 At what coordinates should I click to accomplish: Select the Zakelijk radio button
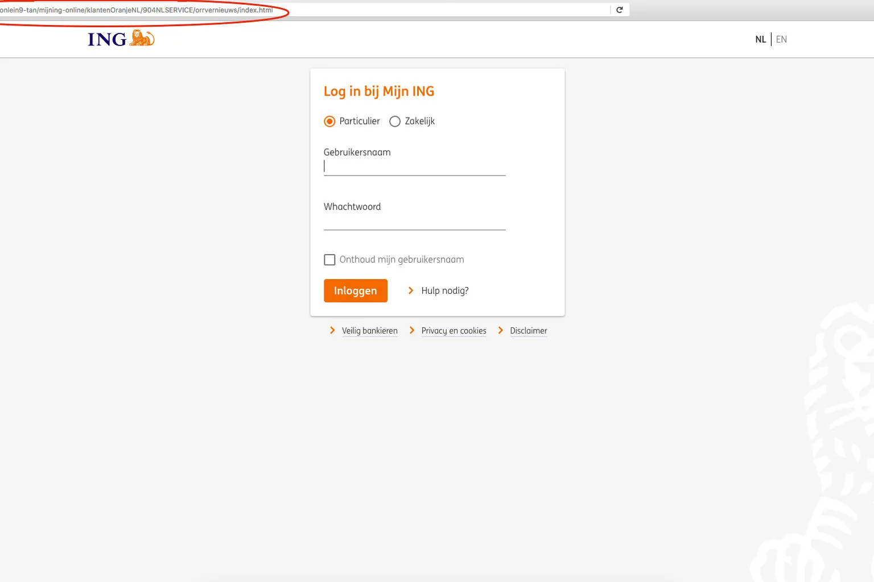[x=395, y=121]
